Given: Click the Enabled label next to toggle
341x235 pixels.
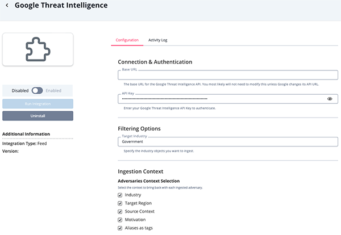Looking at the screenshot, I should [53, 91].
